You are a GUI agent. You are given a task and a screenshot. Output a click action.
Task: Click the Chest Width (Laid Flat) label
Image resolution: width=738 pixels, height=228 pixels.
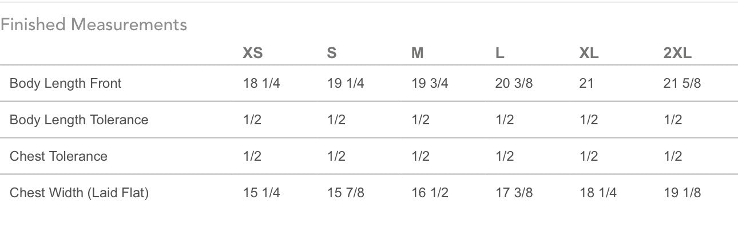[79, 193]
